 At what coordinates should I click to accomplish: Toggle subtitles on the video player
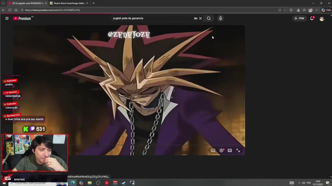click(213, 150)
